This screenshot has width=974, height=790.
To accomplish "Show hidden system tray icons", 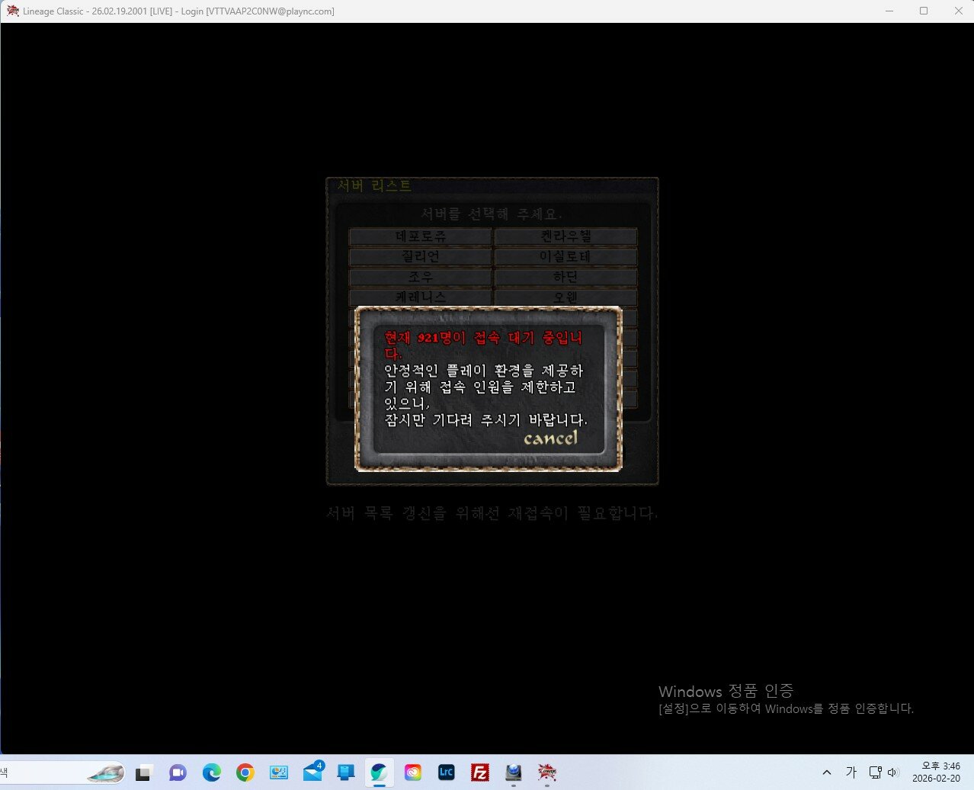I will 826,772.
